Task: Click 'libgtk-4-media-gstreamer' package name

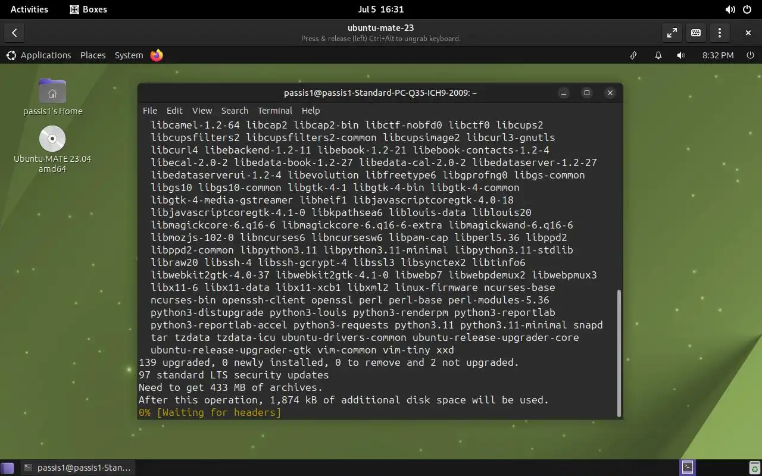Action: (x=222, y=200)
